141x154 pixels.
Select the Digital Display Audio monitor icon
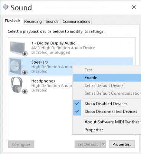(x=19, y=48)
